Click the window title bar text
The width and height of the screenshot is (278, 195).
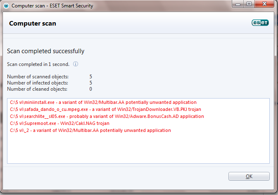click(x=52, y=6)
